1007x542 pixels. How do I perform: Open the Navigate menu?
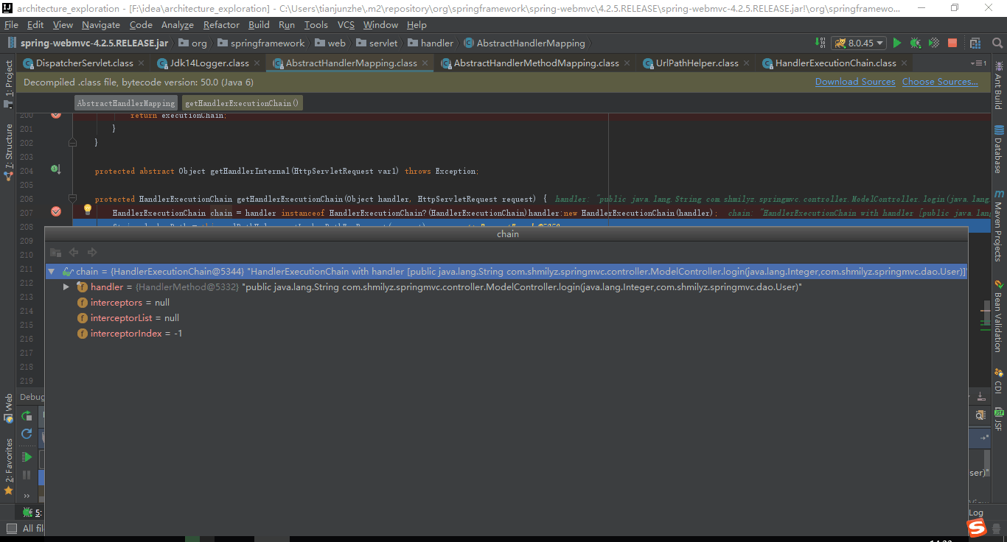pyautogui.click(x=100, y=24)
